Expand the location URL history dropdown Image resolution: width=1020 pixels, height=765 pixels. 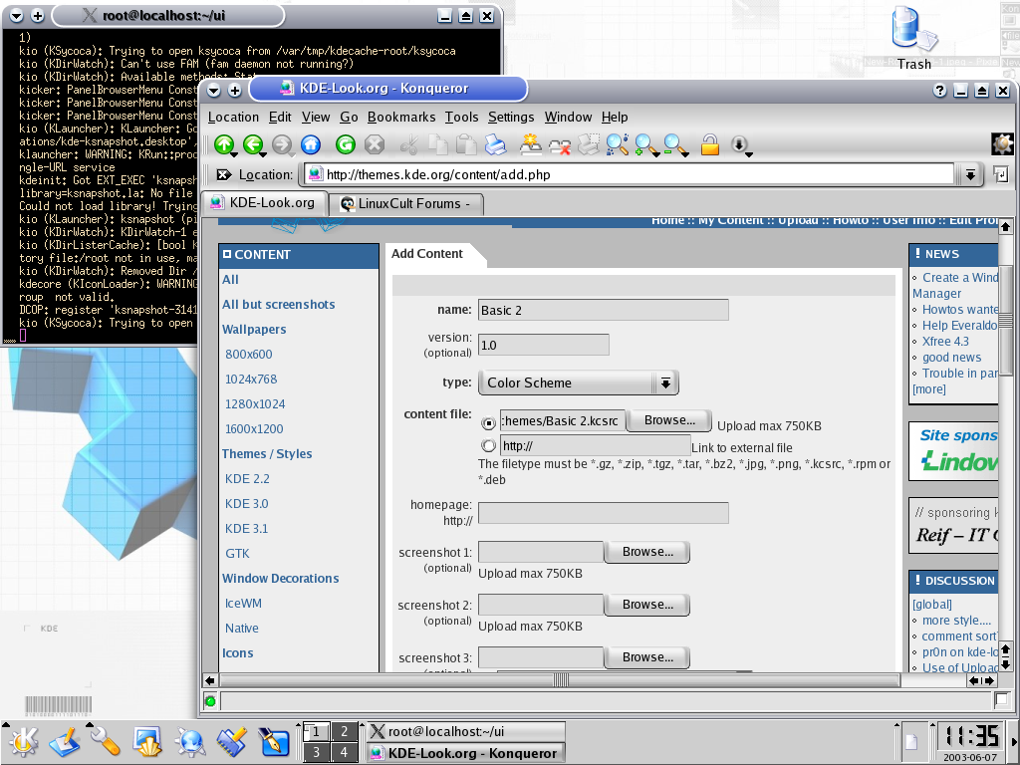tap(970, 174)
